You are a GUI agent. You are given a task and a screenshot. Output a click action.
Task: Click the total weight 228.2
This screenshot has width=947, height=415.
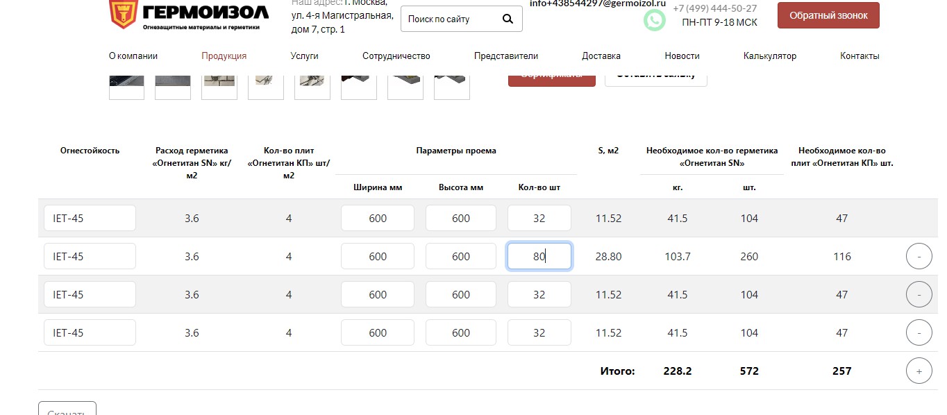(x=678, y=371)
